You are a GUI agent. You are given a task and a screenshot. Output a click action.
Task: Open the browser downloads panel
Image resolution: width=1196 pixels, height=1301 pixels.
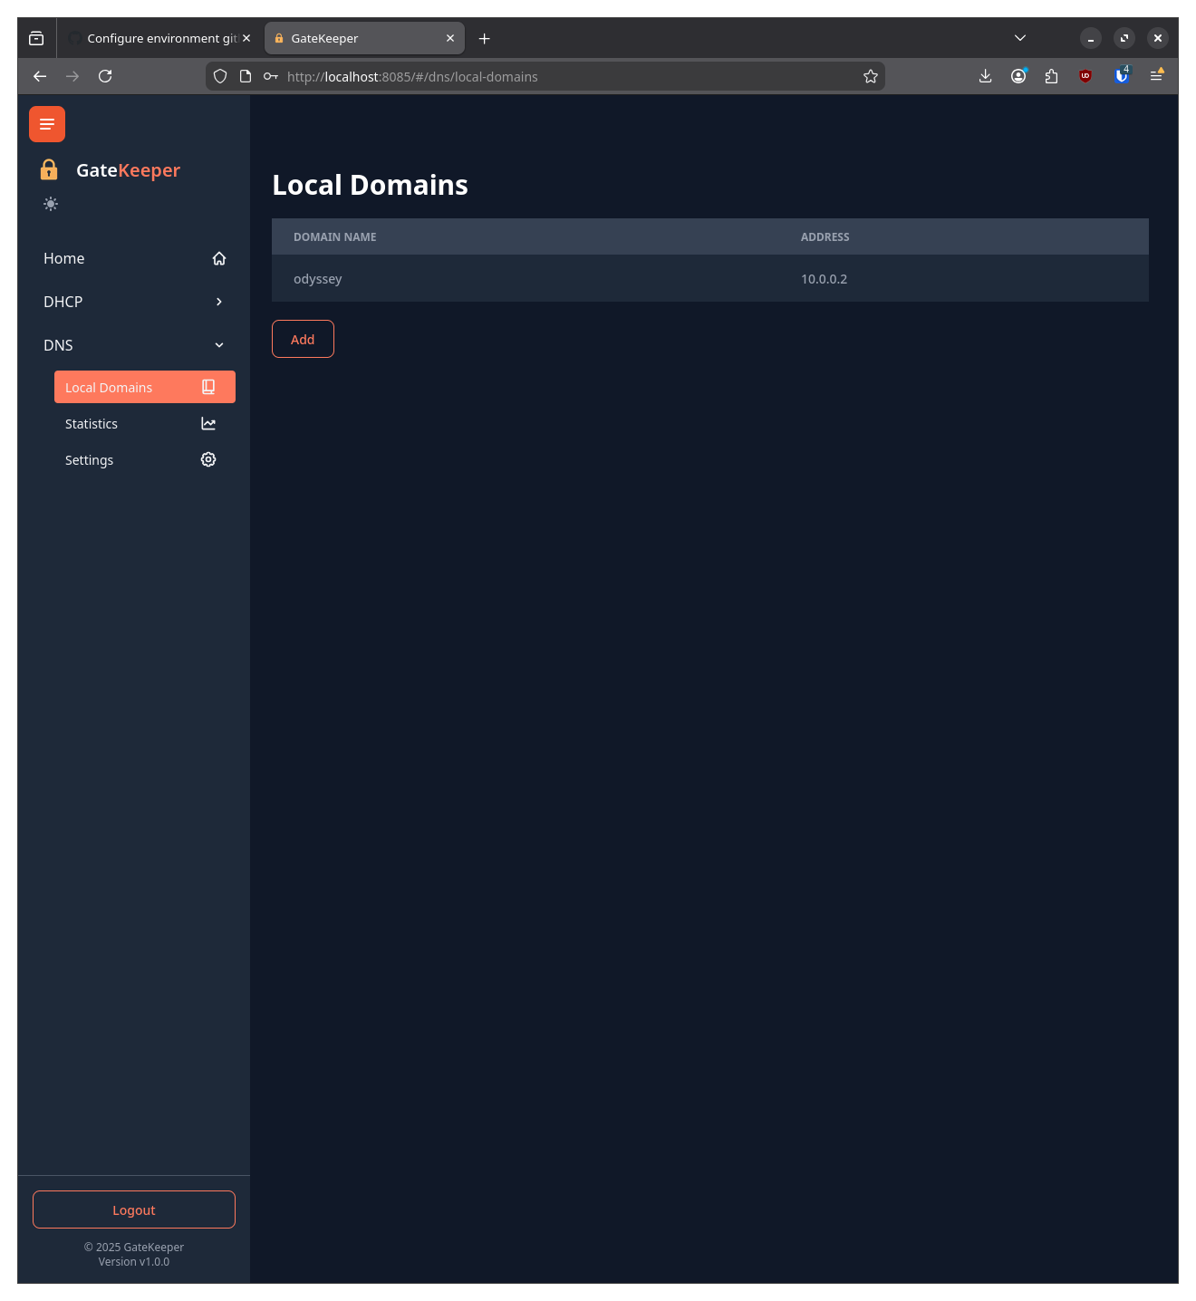point(985,76)
